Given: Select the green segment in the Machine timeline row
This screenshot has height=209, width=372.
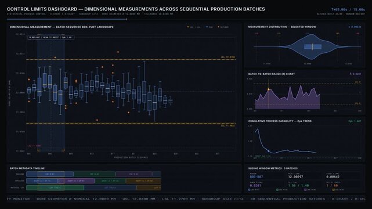Looking at the screenshot, I should [95, 174].
